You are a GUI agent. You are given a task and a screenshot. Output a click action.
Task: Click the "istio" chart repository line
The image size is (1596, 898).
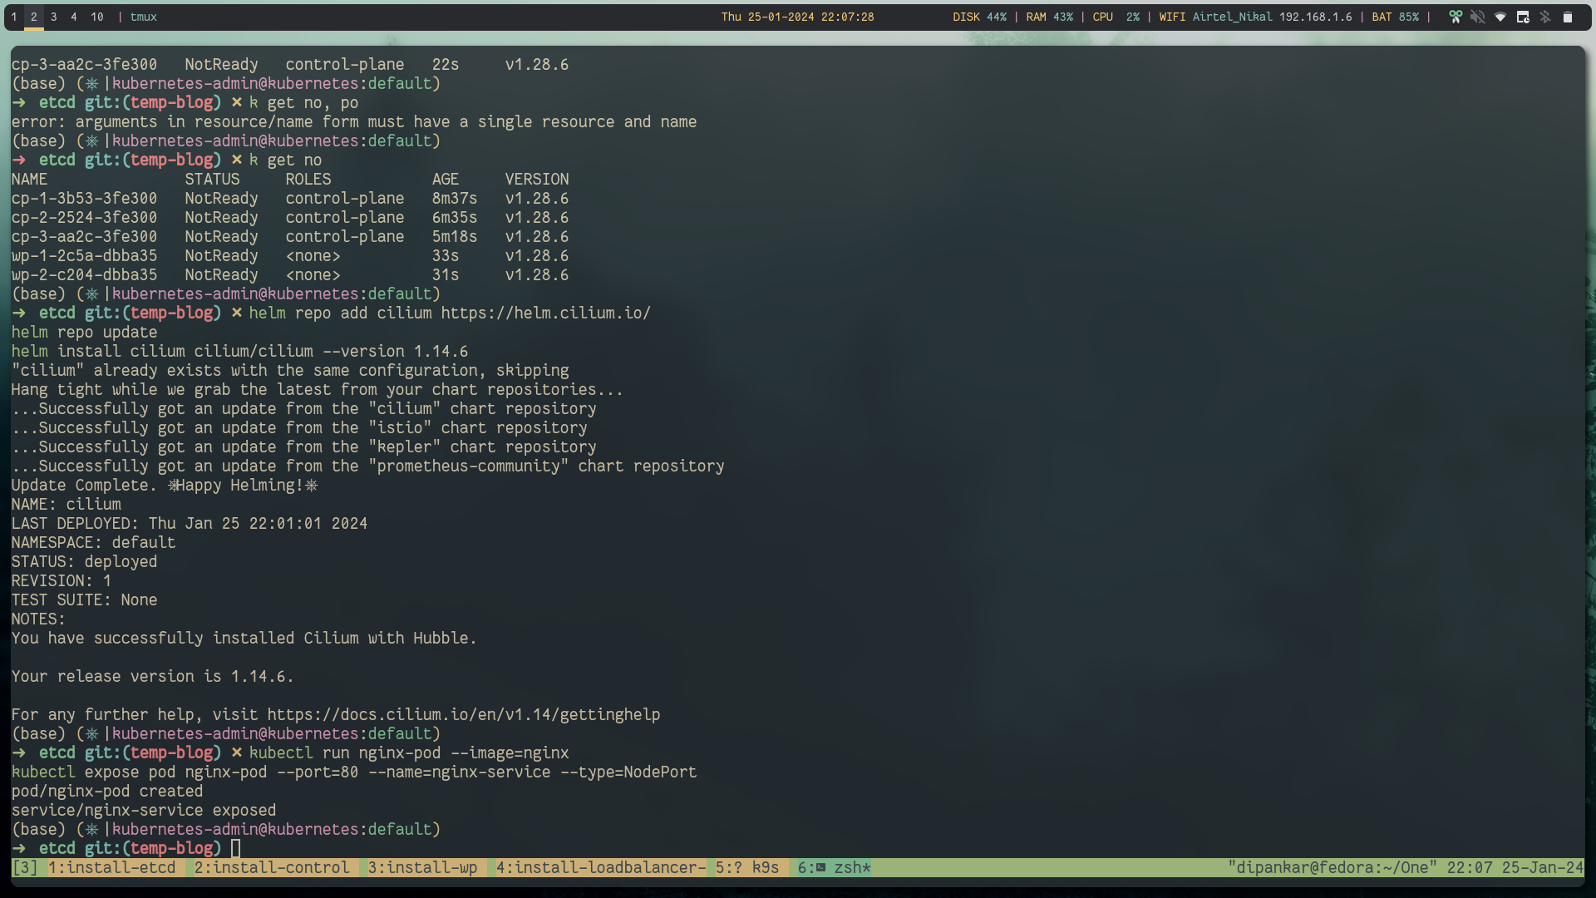point(299,428)
